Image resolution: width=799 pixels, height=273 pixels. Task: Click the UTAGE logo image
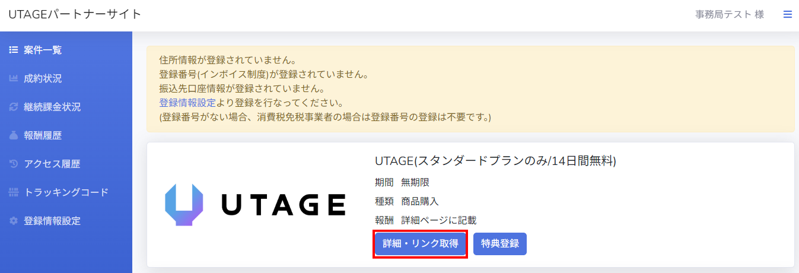pos(255,205)
